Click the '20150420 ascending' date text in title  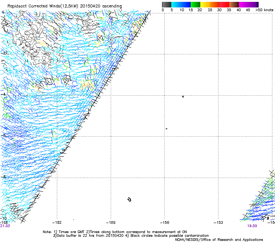point(101,6)
